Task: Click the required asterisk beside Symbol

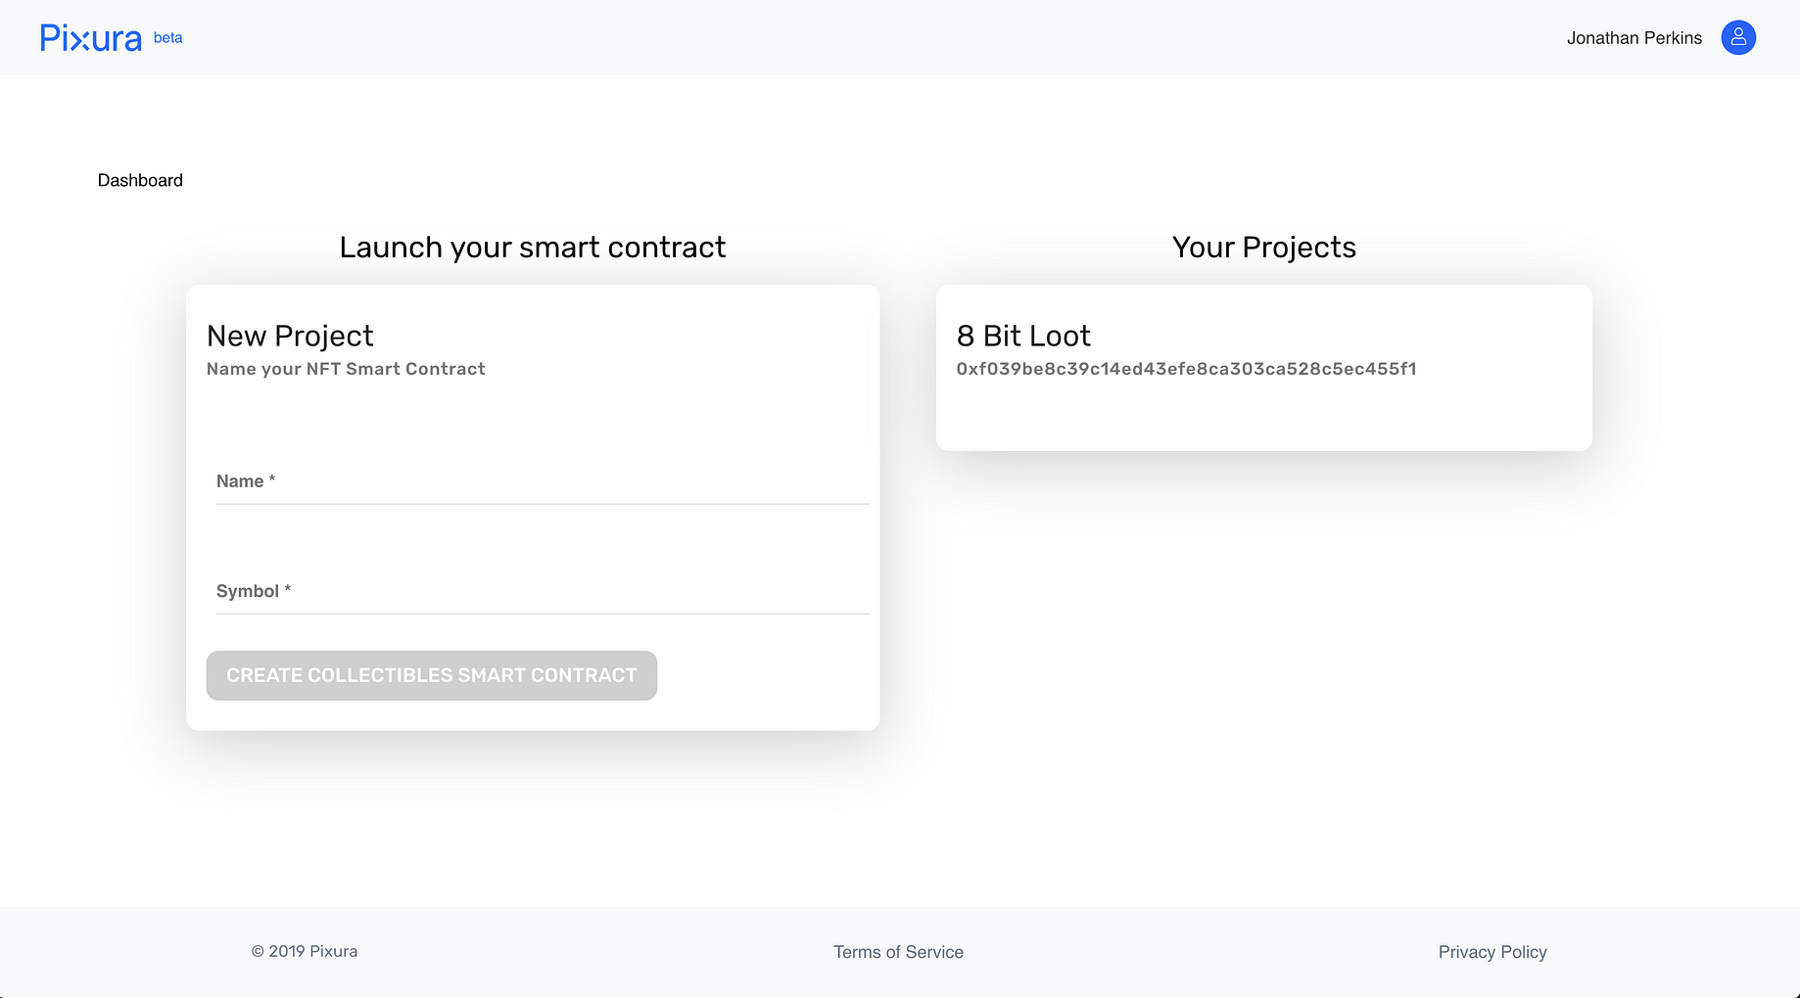Action: pos(287,589)
